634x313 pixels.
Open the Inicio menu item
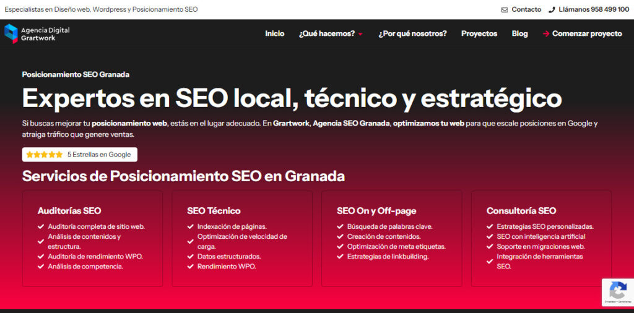(x=274, y=33)
